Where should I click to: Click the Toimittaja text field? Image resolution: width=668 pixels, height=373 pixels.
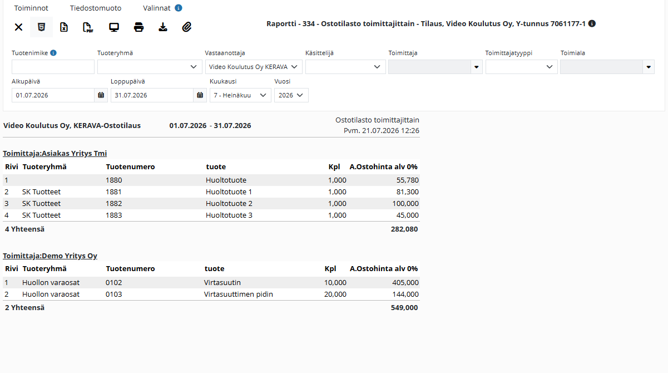[x=429, y=67]
